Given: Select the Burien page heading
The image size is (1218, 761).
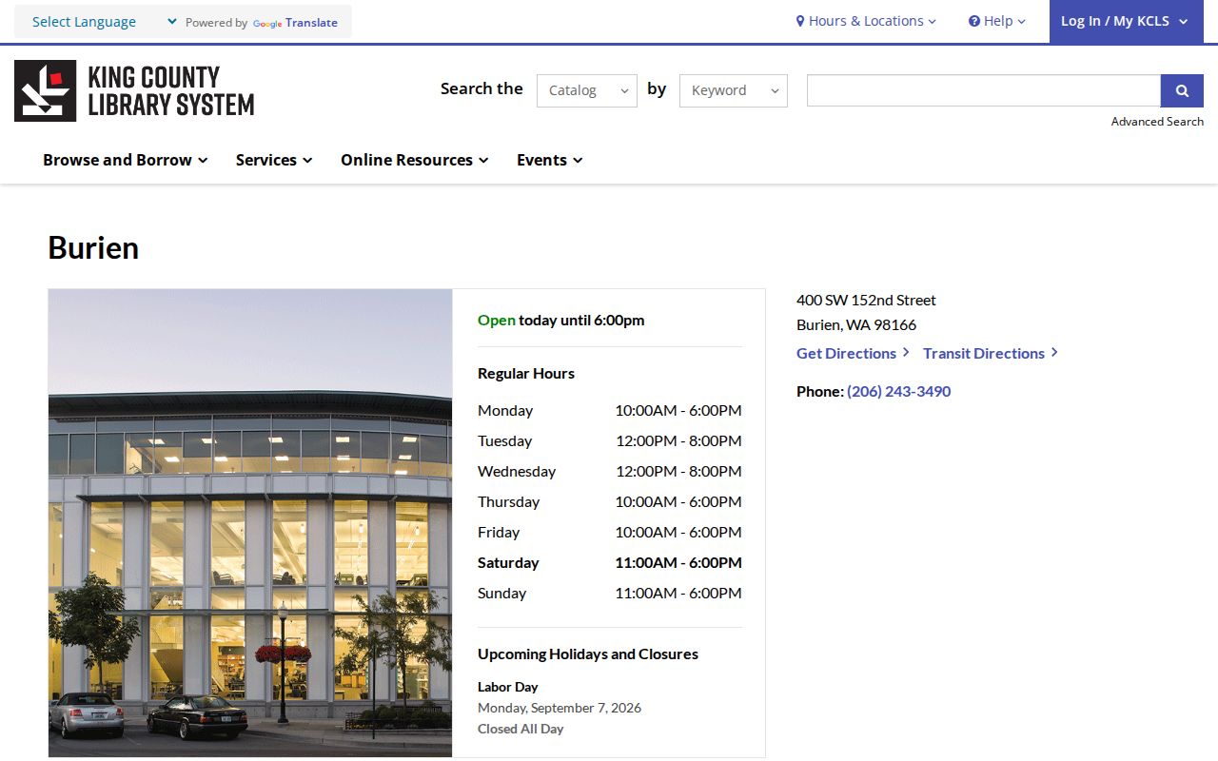Looking at the screenshot, I should 93,247.
